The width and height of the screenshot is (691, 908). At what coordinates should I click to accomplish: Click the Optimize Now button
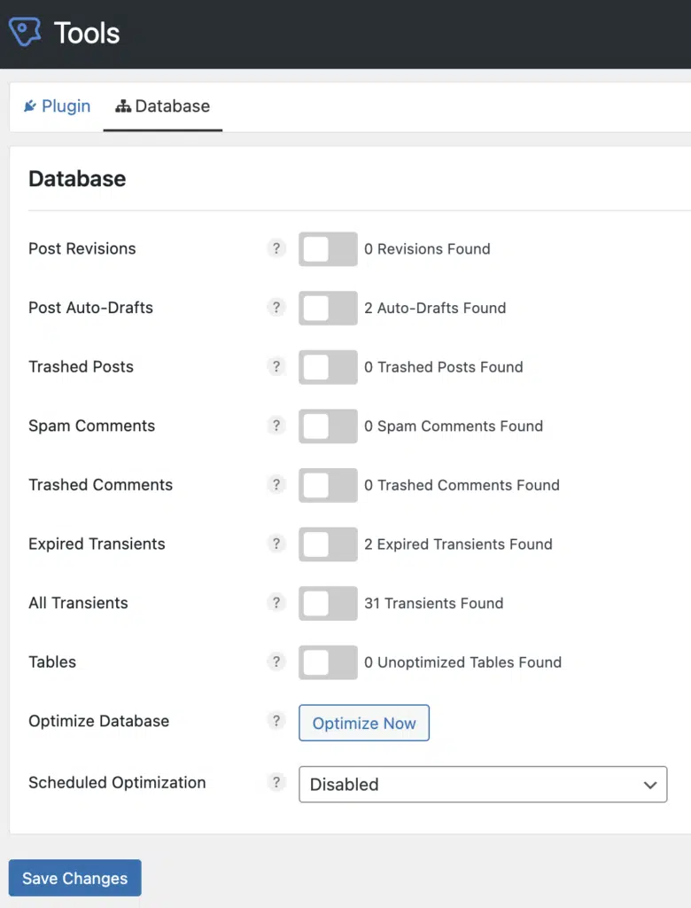[x=364, y=723]
